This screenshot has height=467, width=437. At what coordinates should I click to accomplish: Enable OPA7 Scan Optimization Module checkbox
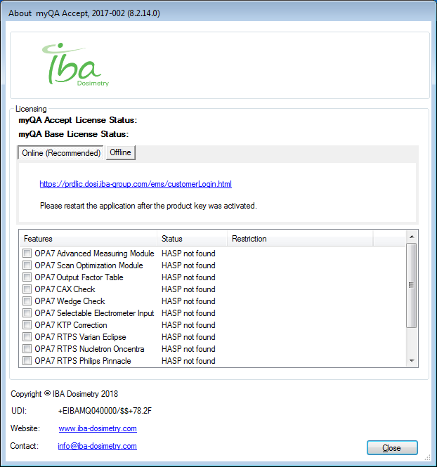[27, 265]
